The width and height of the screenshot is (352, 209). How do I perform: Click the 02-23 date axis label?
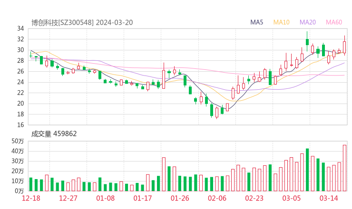tap(254, 198)
